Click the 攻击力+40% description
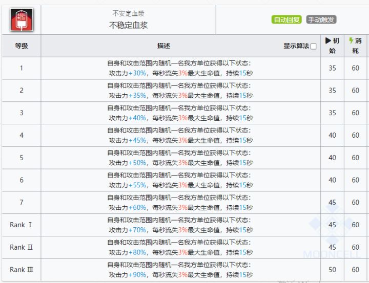 coord(180,113)
